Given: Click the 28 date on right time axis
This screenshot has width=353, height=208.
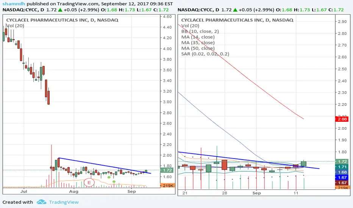Looking at the screenshot, I should coord(225,193).
